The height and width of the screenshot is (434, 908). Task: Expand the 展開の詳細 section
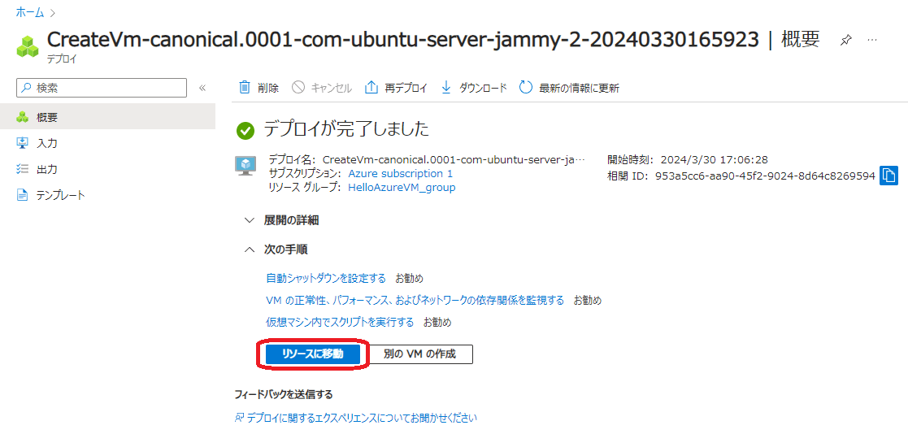point(282,220)
